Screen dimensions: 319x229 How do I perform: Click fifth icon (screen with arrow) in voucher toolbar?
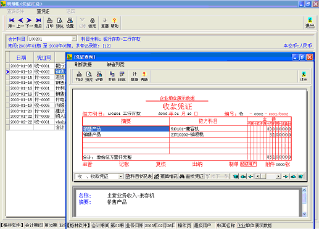pyautogui.click(x=122, y=76)
